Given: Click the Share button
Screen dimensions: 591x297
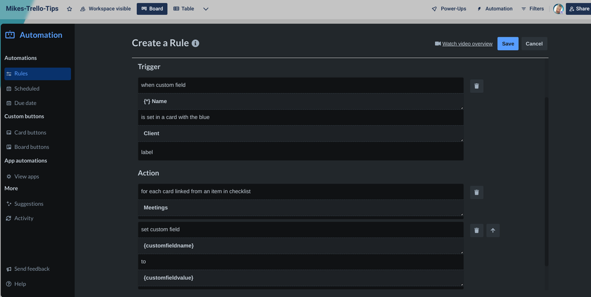Looking at the screenshot, I should tap(579, 9).
